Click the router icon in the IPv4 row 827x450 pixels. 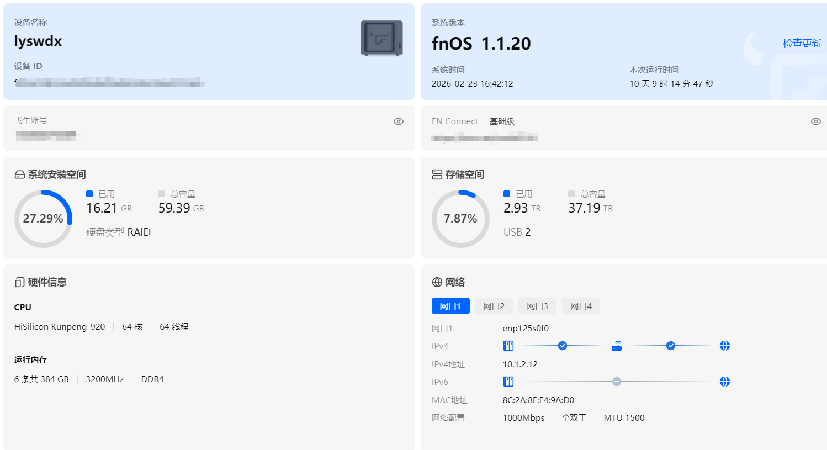(x=617, y=346)
